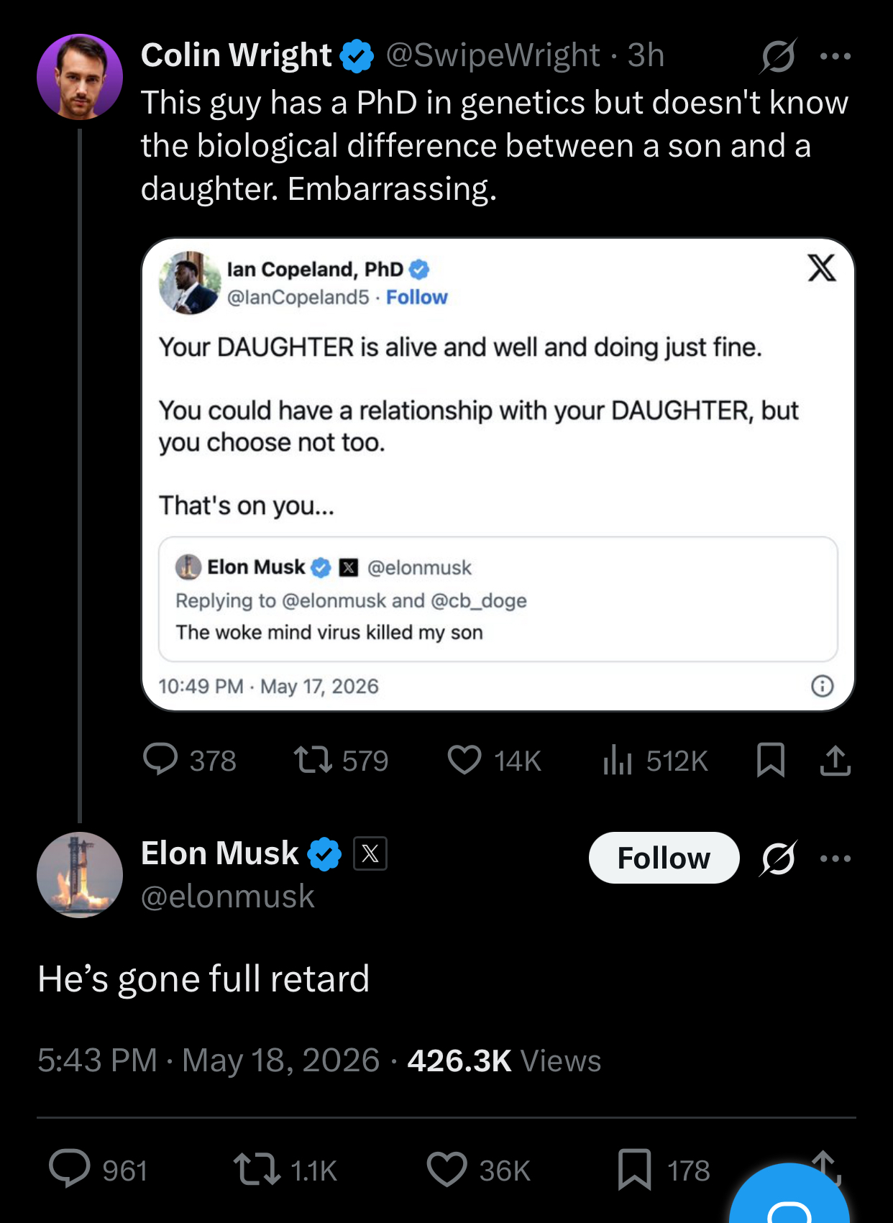
Task: Share Colin Wright's post
Action: pos(835,760)
